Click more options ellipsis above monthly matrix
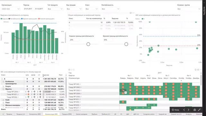This screenshot has height=116, width=206. pos(201,70)
